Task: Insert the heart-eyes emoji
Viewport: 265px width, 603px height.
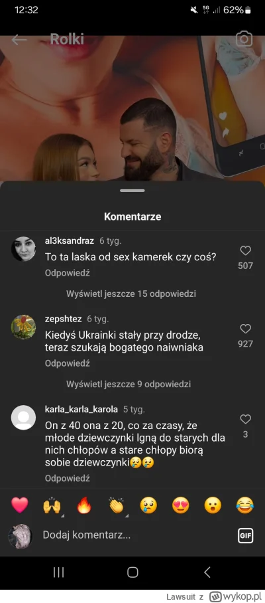Action: 181,505
